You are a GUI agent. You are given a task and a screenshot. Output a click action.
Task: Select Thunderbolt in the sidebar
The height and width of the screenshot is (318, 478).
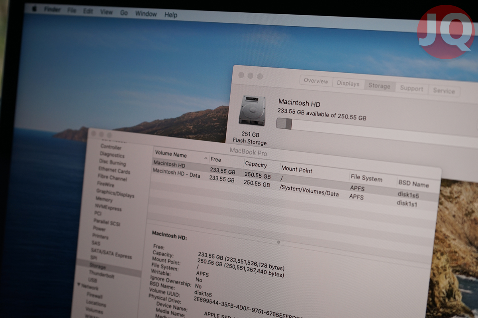pyautogui.click(x=102, y=274)
